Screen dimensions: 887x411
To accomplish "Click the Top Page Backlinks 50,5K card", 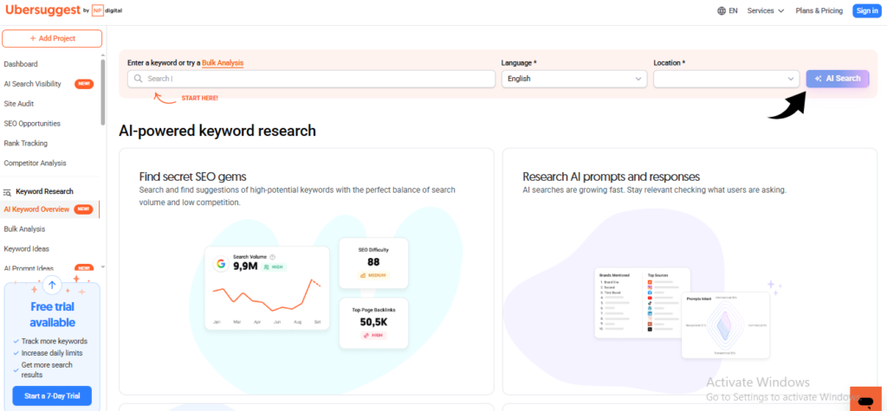I will pyautogui.click(x=373, y=324).
